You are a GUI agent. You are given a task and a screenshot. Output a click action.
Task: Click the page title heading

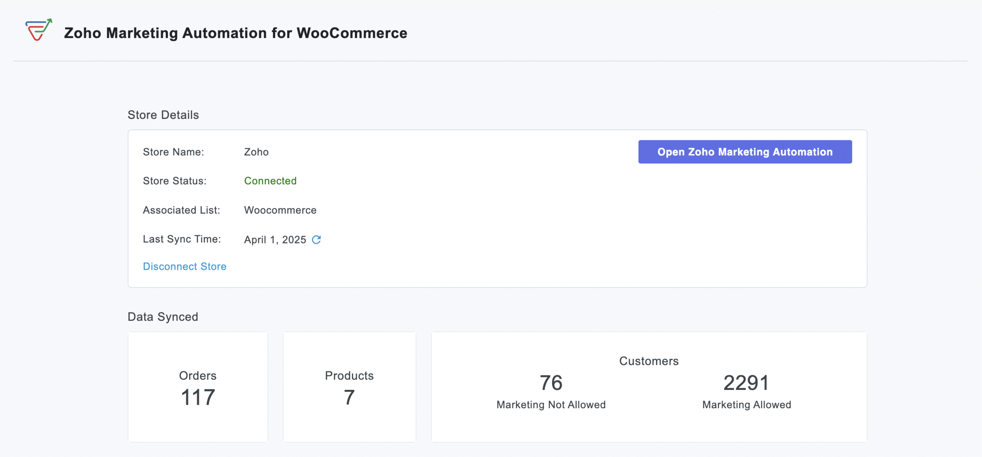pyautogui.click(x=235, y=33)
